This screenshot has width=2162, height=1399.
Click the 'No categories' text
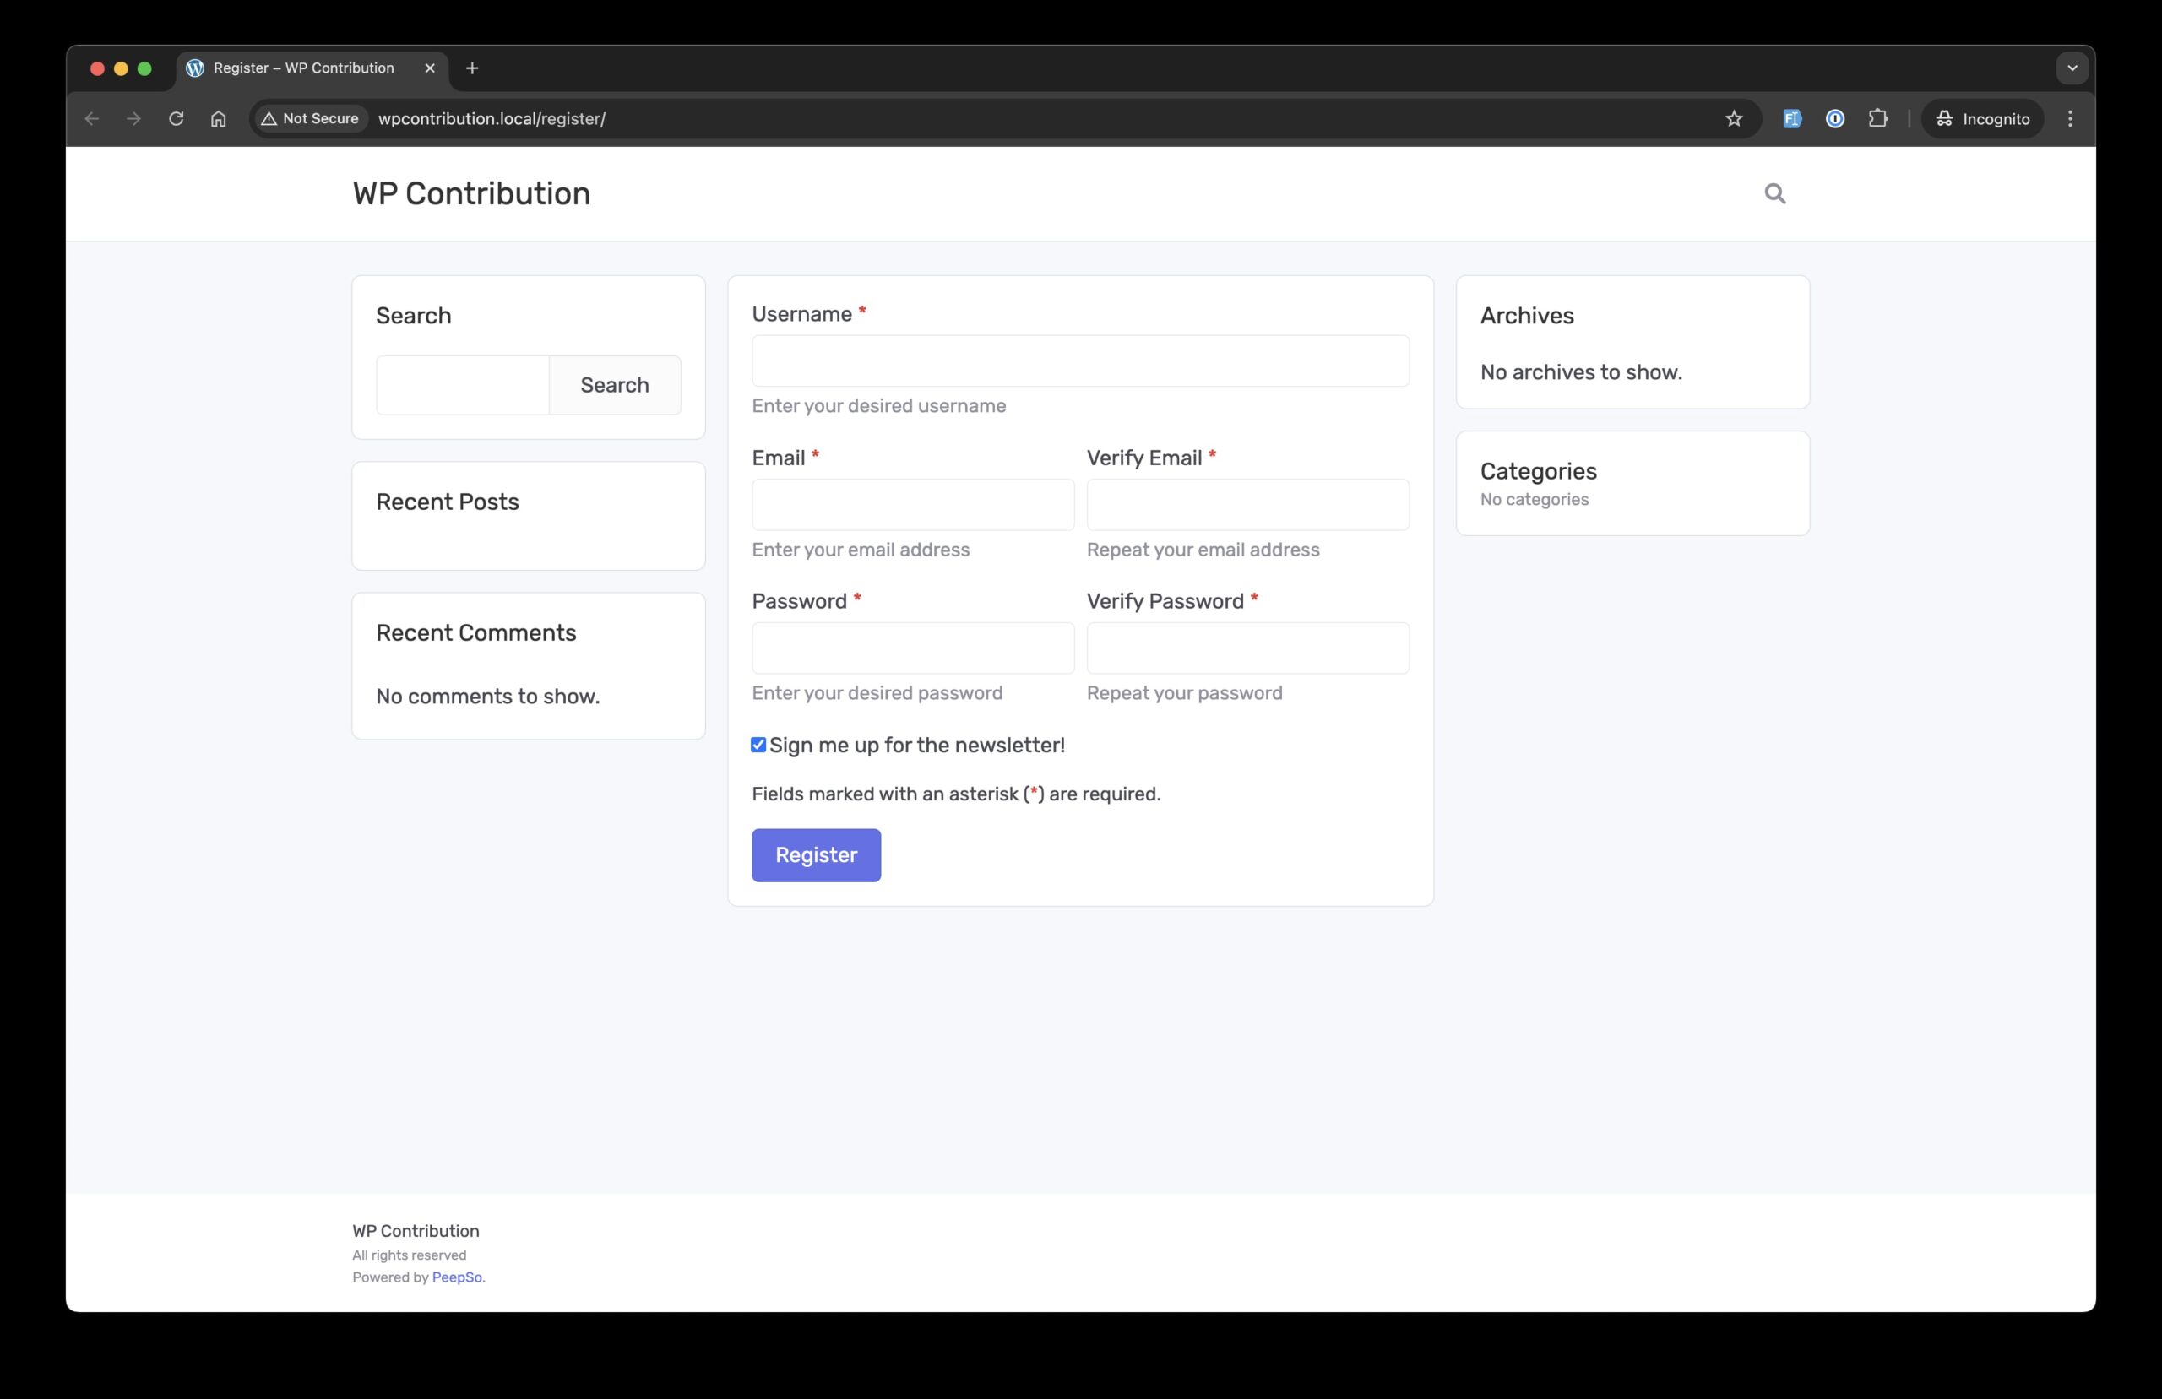1535,500
